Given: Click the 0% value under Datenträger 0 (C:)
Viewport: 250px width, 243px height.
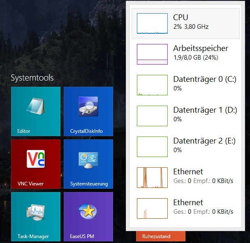Looking at the screenshot, I should point(178,88).
